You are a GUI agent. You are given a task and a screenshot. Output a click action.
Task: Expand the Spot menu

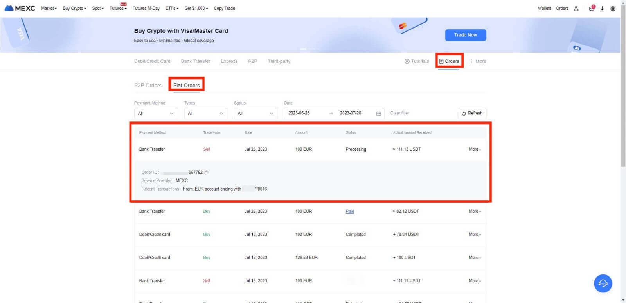tap(98, 8)
